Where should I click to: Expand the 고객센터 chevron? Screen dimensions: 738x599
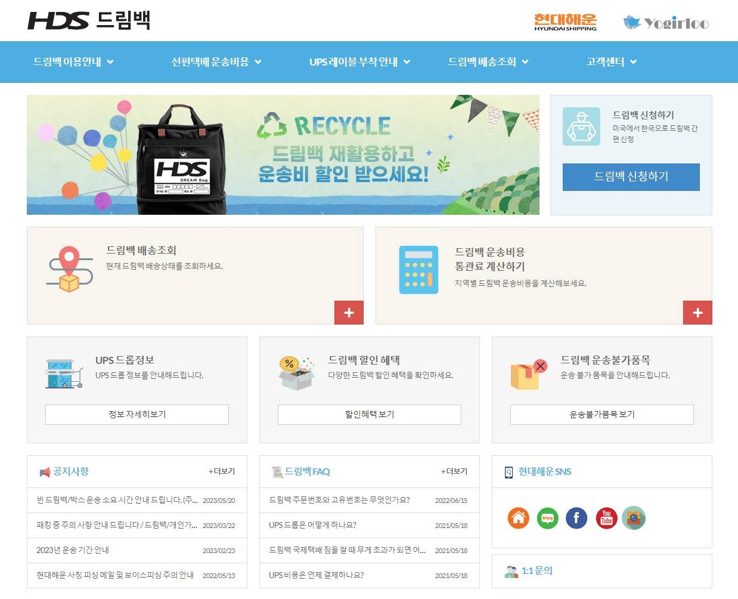pos(633,61)
